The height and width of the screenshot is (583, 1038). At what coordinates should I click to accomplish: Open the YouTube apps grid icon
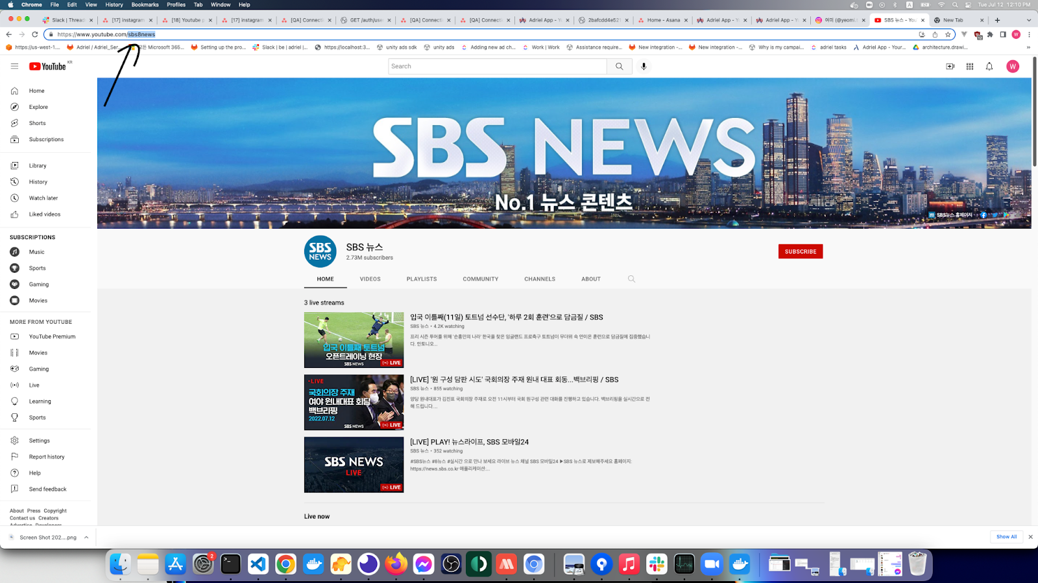click(x=970, y=66)
